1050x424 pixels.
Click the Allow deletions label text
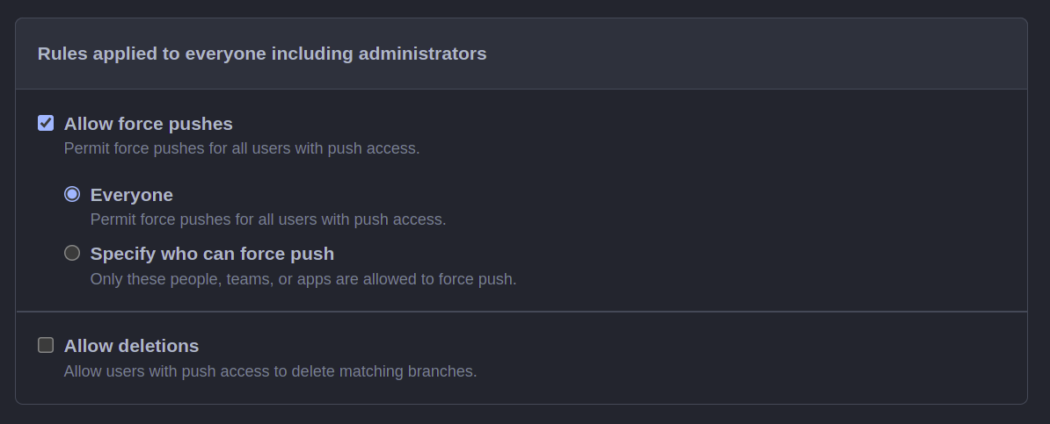(131, 346)
